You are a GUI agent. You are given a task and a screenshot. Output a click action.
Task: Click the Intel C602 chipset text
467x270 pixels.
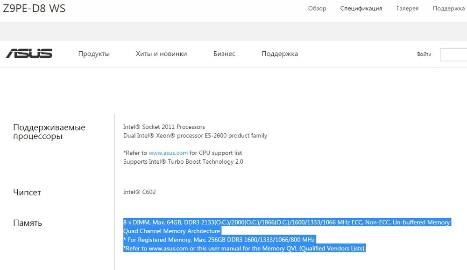pos(139,192)
